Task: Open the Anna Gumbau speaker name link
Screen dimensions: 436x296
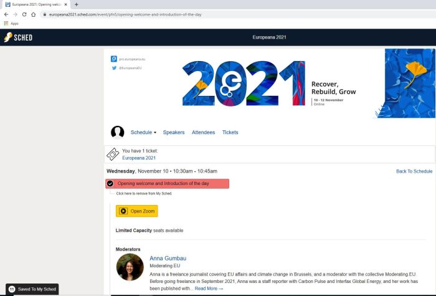Action: click(168, 258)
